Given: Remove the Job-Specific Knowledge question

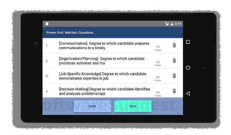Looking at the screenshot, I should coord(174,76).
